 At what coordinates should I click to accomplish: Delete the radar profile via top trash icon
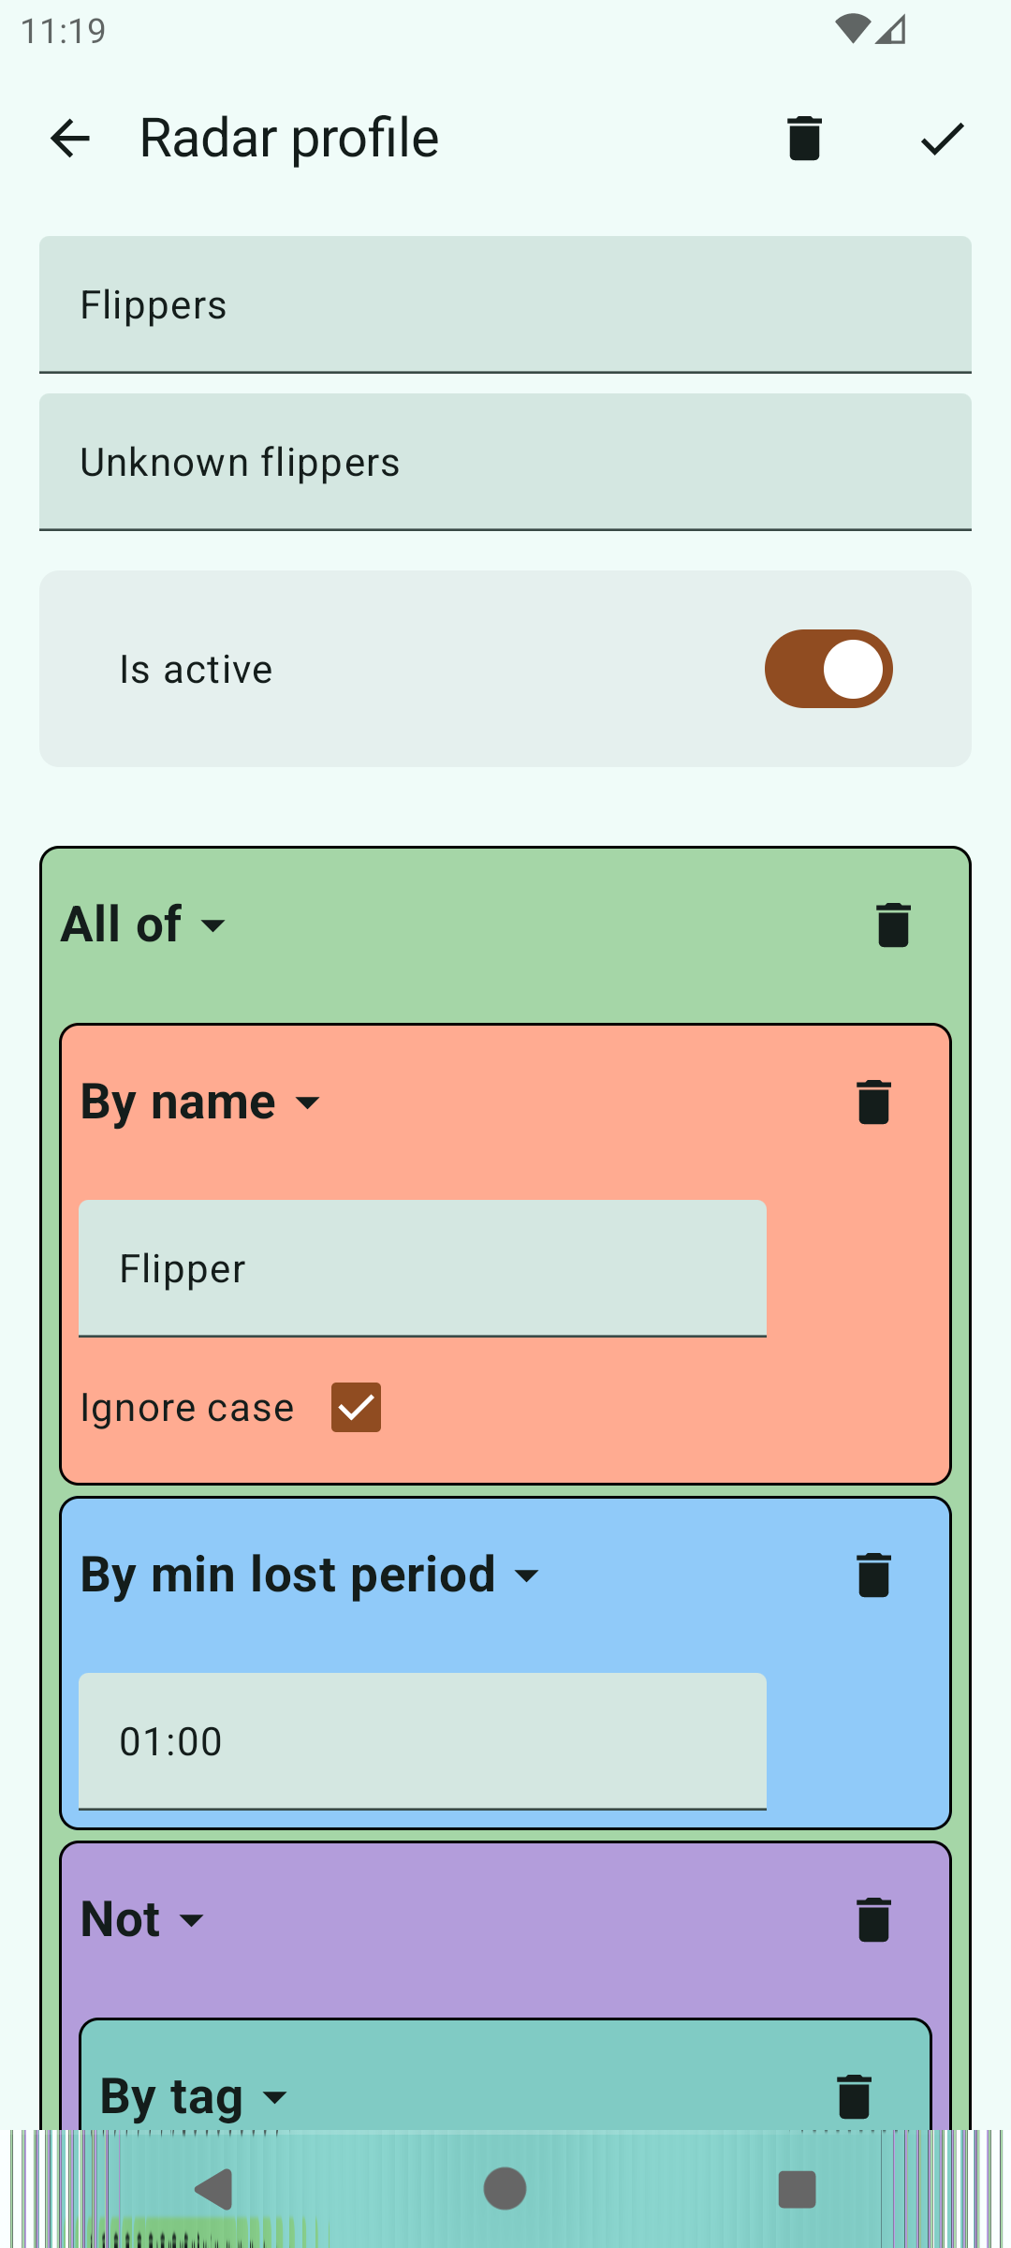[x=804, y=139]
